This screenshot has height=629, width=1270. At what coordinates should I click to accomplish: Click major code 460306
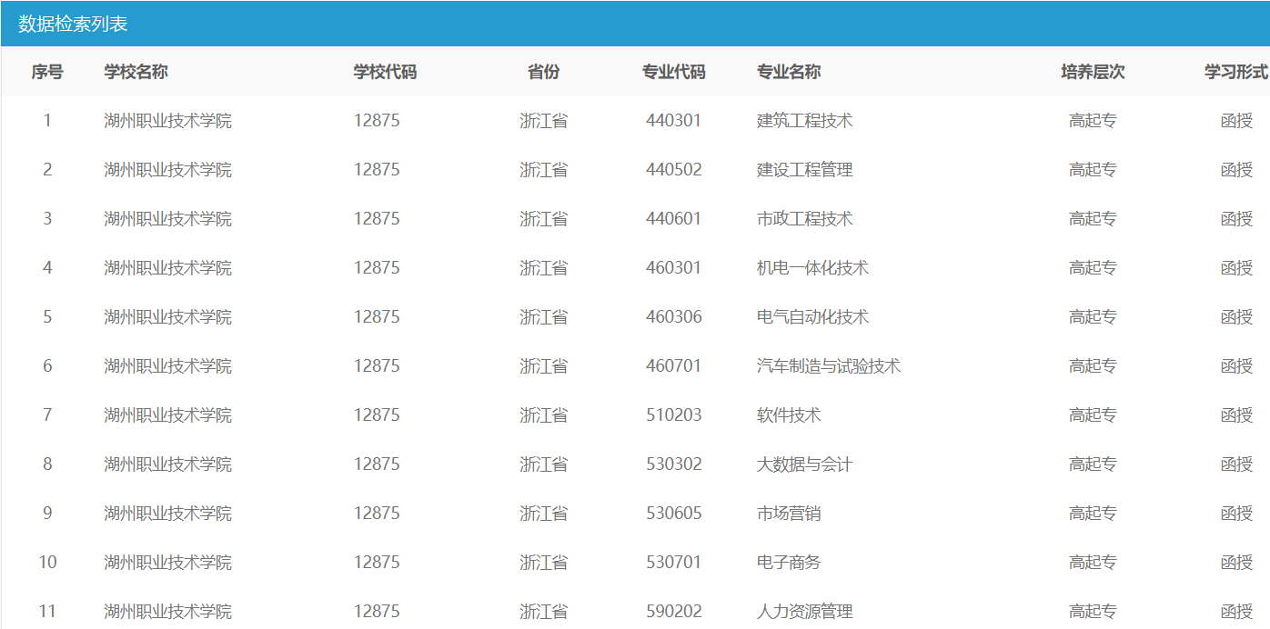(x=674, y=317)
